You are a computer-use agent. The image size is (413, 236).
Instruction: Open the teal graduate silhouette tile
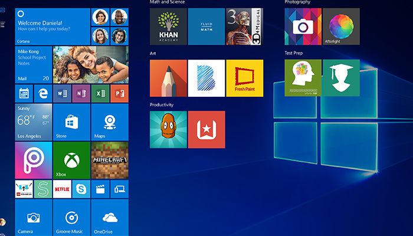tap(341, 78)
